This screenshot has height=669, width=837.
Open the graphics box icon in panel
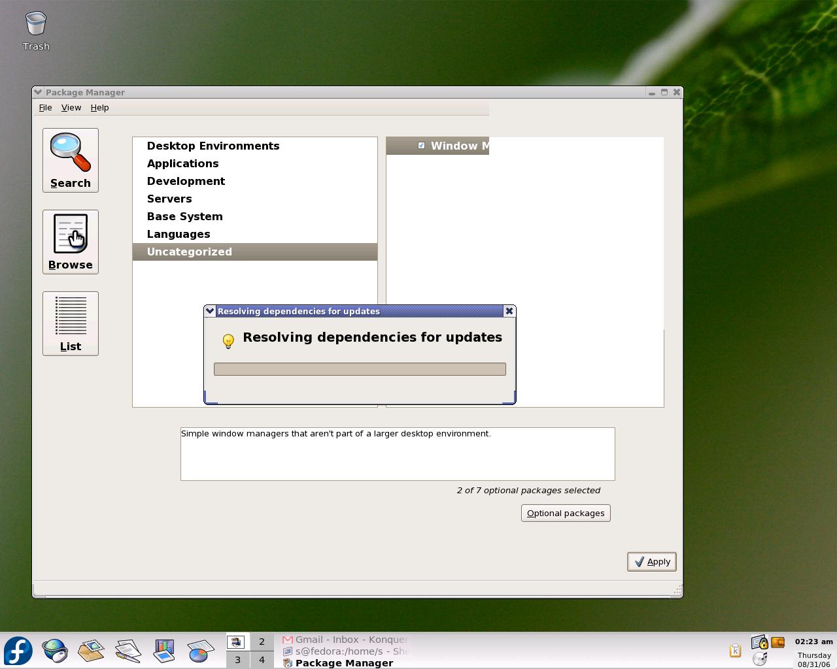coord(91,651)
